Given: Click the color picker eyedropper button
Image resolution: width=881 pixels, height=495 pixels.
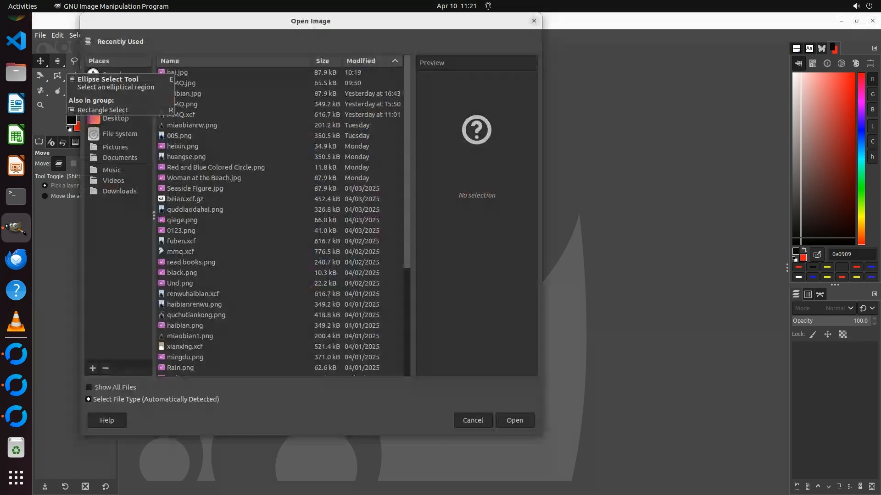Looking at the screenshot, I should (817, 254).
